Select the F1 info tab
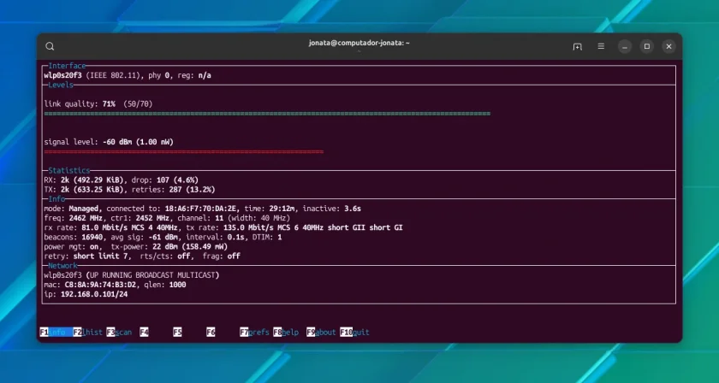719x383 pixels. (x=56, y=333)
